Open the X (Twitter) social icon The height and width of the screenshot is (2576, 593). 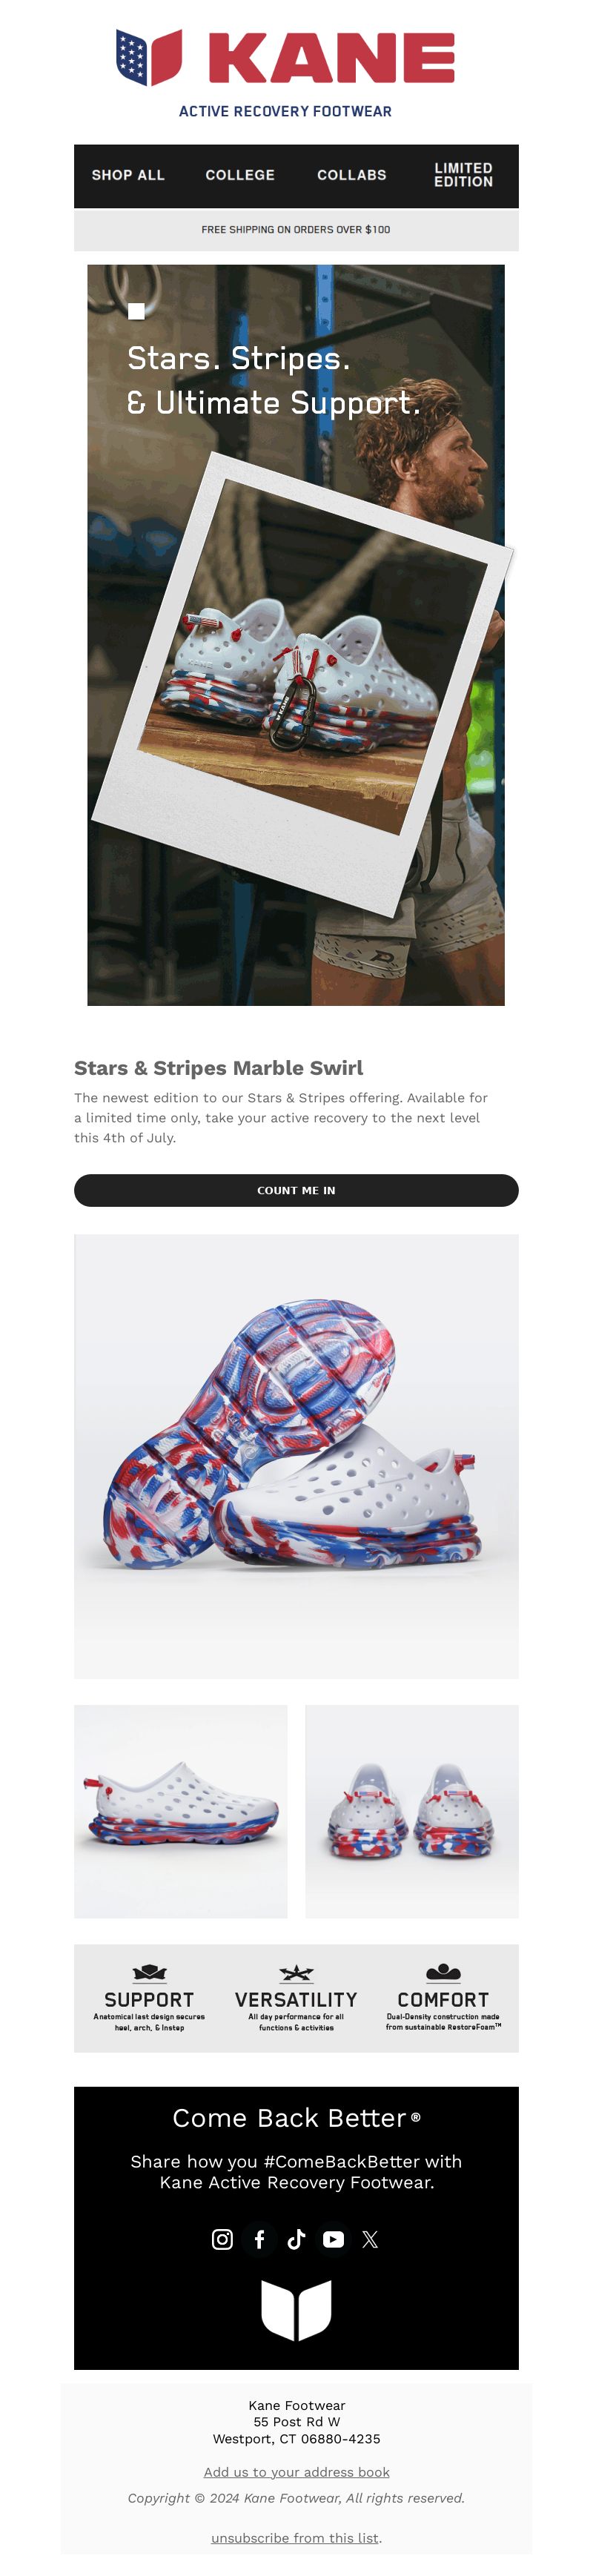pyautogui.click(x=370, y=2239)
